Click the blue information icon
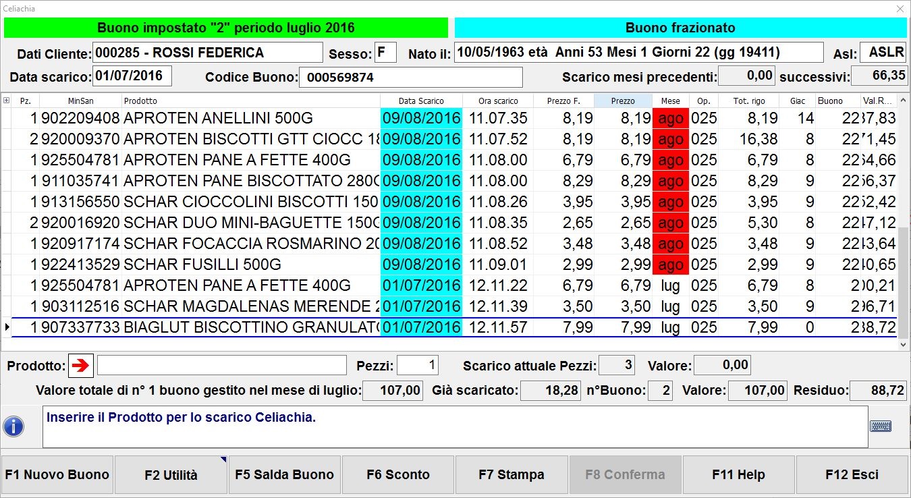Screen dimensions: 911x498 [x=13, y=426]
